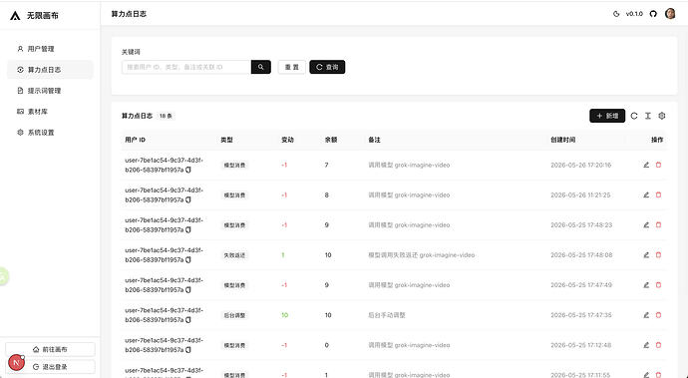Screen dimensions: 688x378
Task: Open 提示词管理 sidebar item
Action: click(50, 91)
